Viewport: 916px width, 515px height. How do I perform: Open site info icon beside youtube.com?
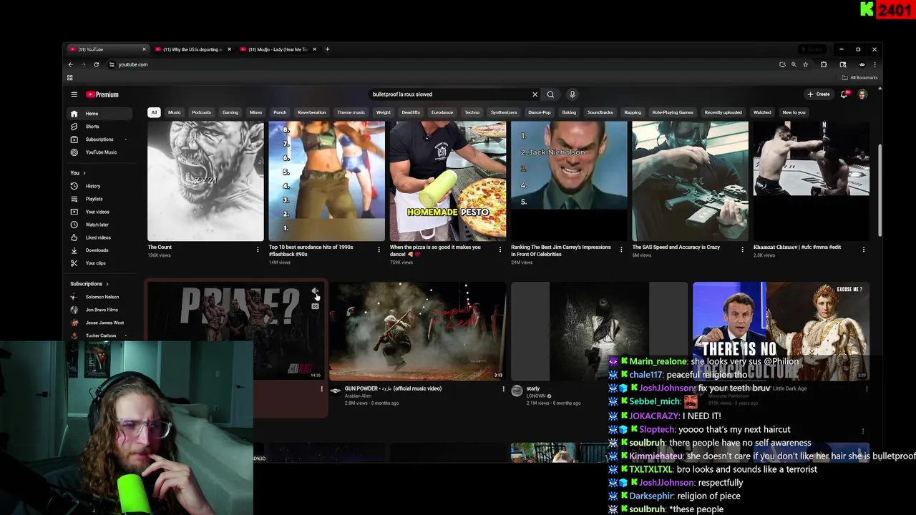coord(112,64)
